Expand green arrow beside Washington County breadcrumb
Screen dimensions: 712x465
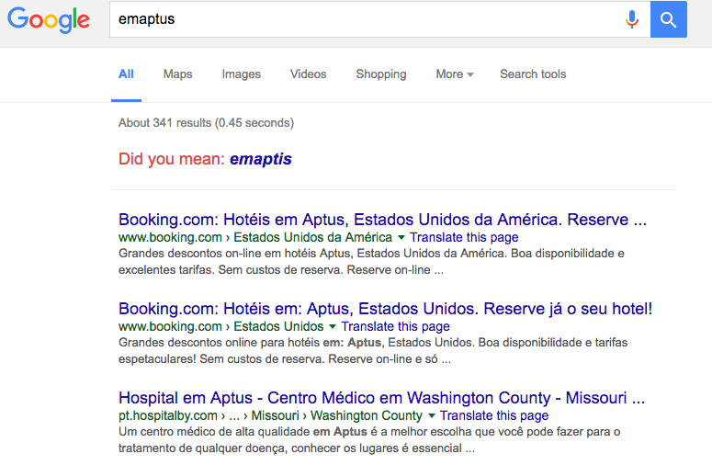[x=432, y=416]
